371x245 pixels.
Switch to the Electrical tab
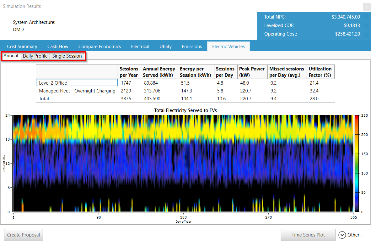(140, 46)
